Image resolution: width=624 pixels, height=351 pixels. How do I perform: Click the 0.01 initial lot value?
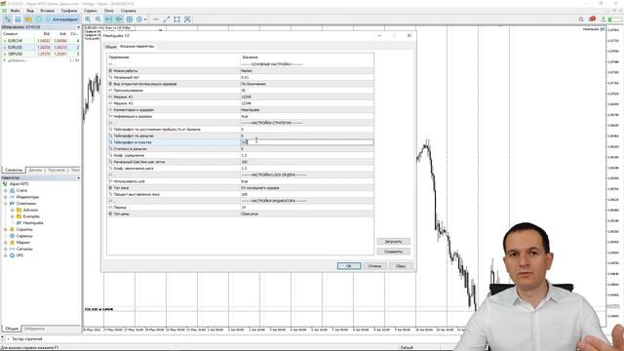[307, 77]
